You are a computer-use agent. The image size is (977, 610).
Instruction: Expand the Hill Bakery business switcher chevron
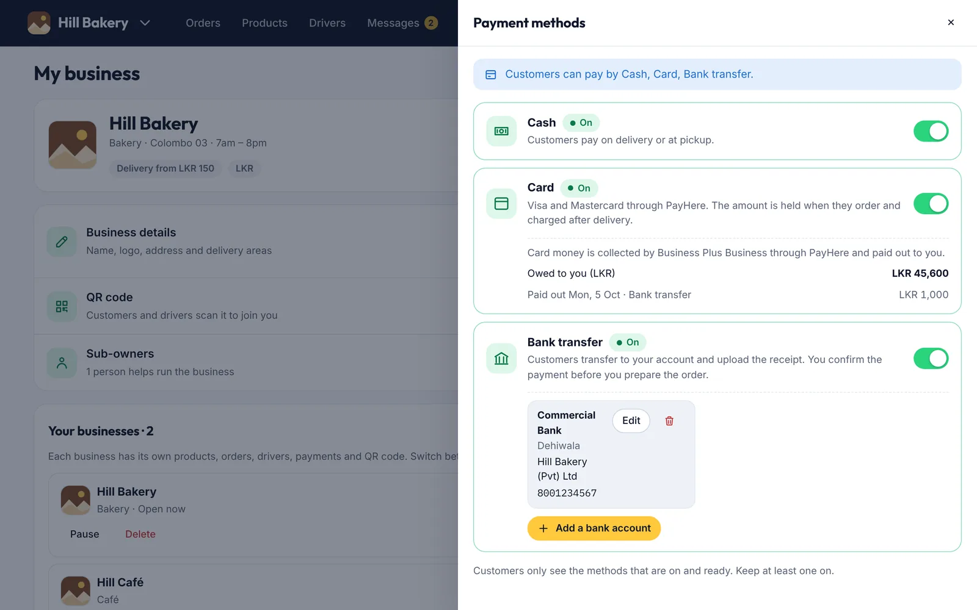[x=145, y=23]
